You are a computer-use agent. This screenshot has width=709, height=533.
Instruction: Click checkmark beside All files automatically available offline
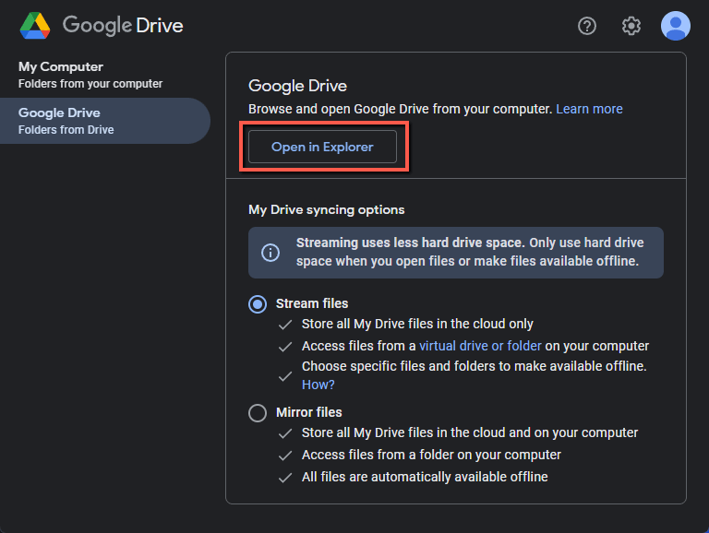click(285, 478)
